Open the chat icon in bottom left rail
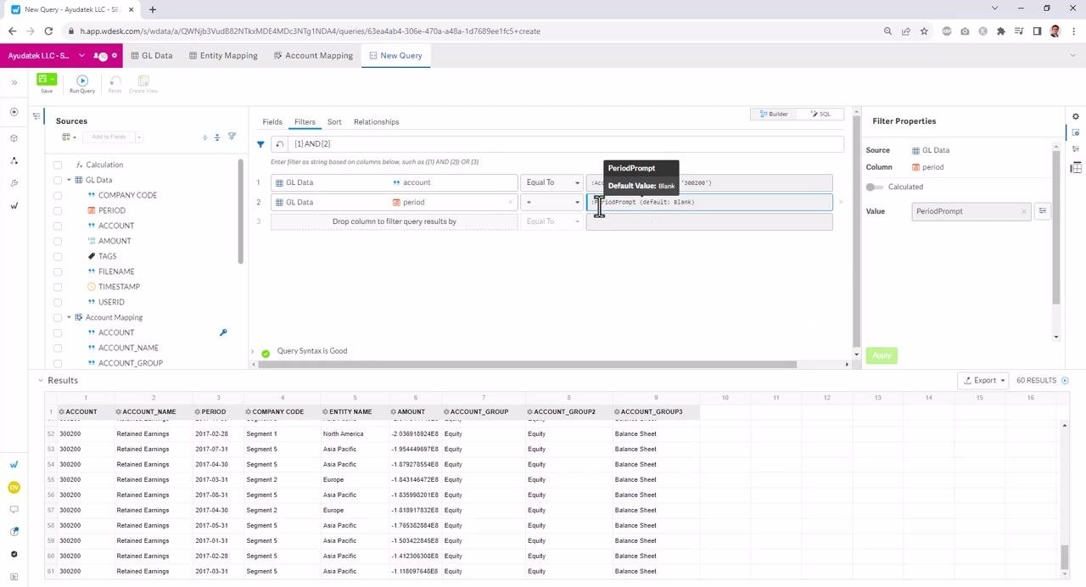The width and height of the screenshot is (1086, 587). [x=14, y=510]
